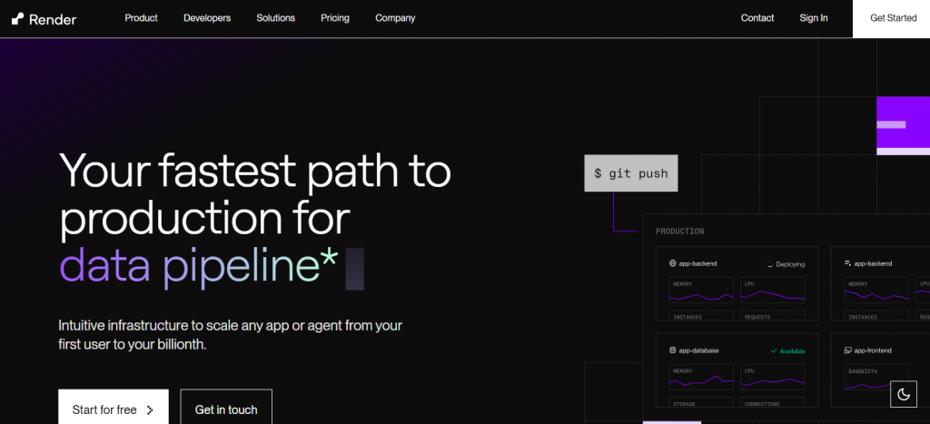Click the REQUESTS label in app-backend card
The height and width of the screenshot is (424, 930).
point(757,317)
